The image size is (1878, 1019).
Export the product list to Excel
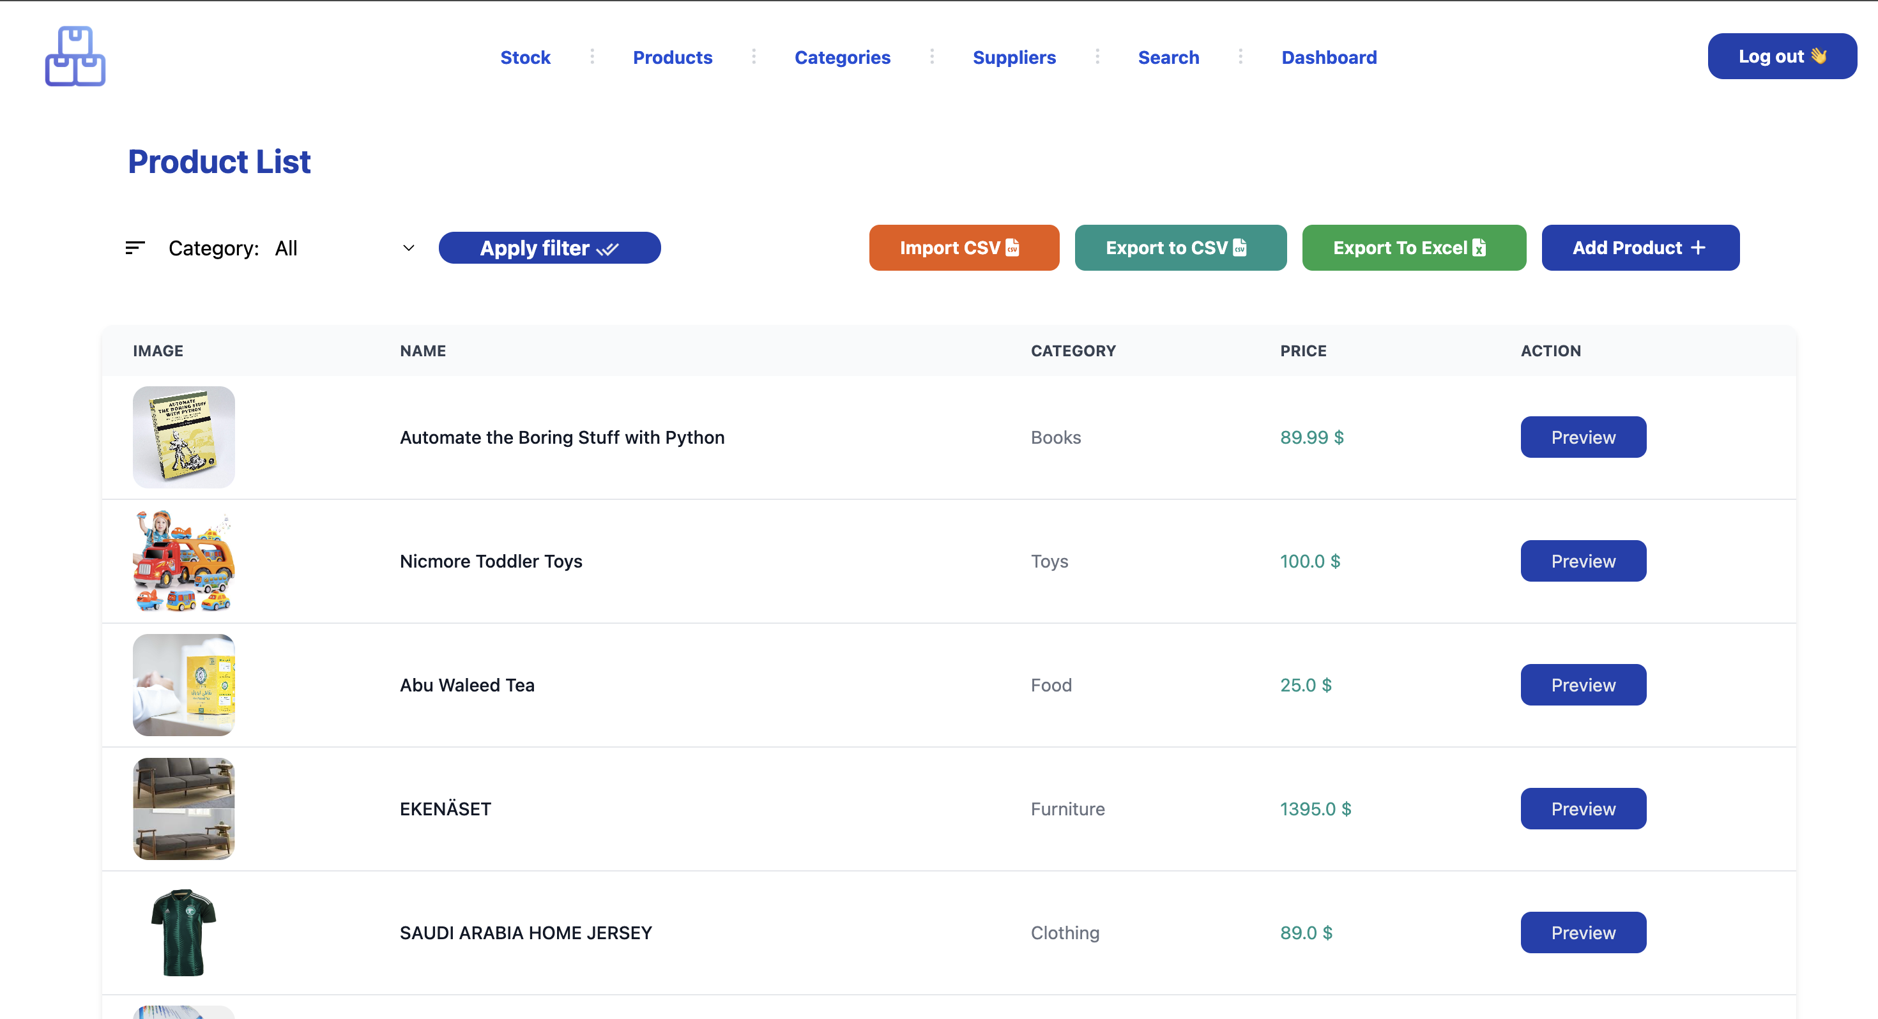(1414, 248)
